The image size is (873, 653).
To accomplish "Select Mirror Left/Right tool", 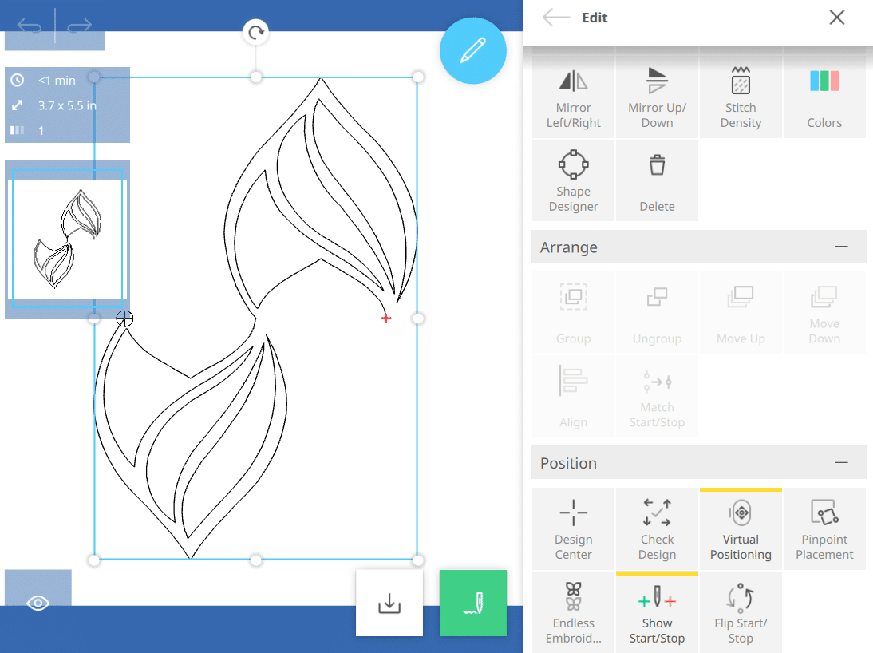I will pos(573,97).
